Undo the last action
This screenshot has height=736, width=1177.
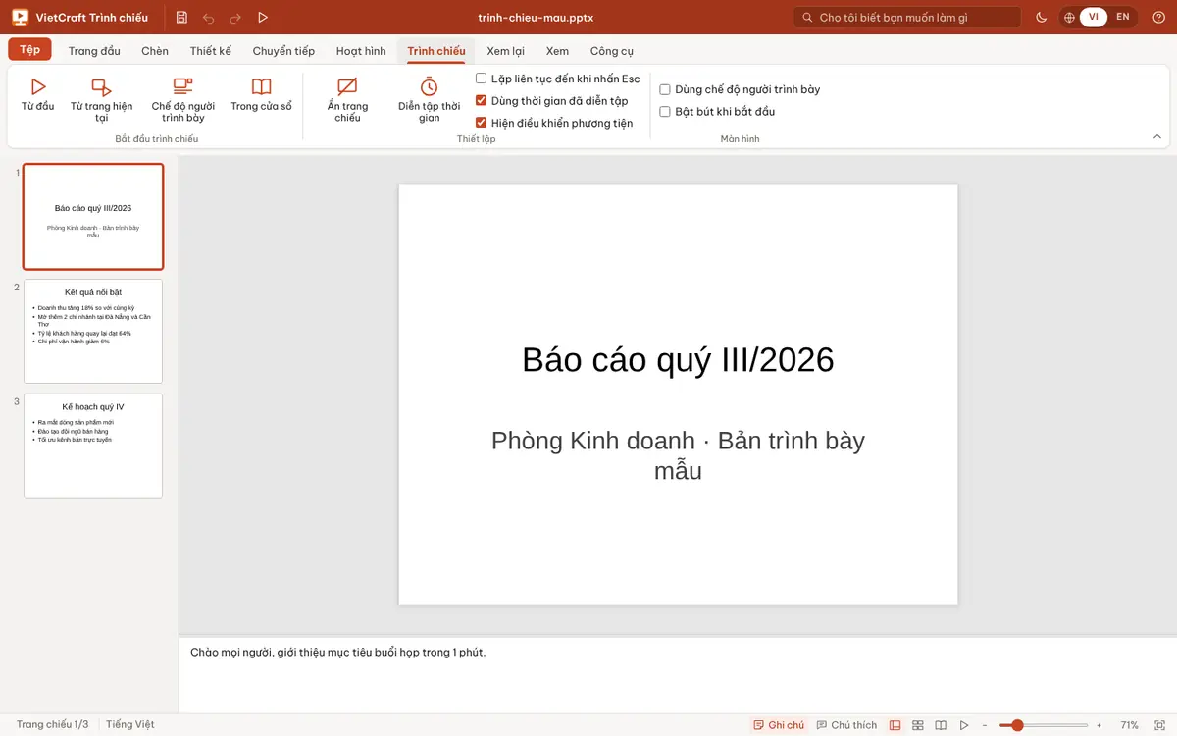[209, 17]
